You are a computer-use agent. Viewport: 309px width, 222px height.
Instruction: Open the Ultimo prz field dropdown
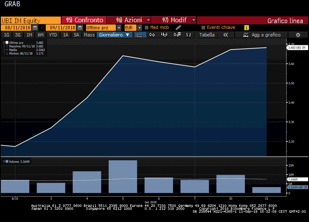119,28
